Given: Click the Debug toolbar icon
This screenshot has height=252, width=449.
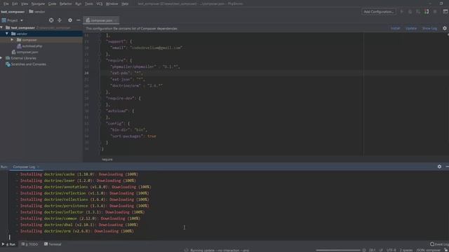Looking at the screenshot, I should [x=410, y=12].
